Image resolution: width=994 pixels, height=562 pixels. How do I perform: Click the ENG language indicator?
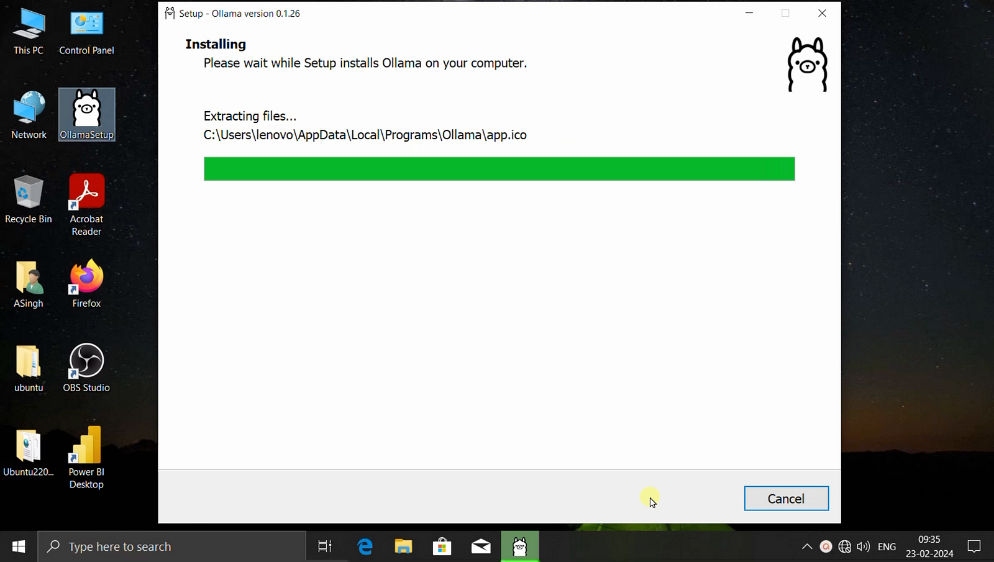(887, 546)
